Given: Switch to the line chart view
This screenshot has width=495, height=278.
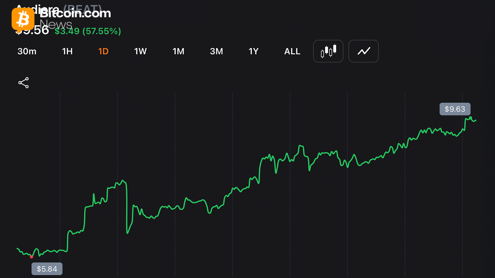Looking at the screenshot, I should click(364, 51).
